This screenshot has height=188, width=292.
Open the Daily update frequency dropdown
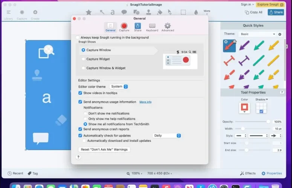(x=167, y=136)
